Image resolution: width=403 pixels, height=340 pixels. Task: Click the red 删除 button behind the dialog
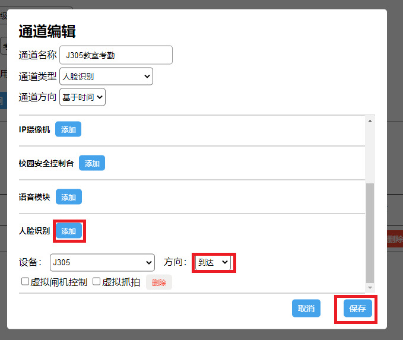point(395,240)
